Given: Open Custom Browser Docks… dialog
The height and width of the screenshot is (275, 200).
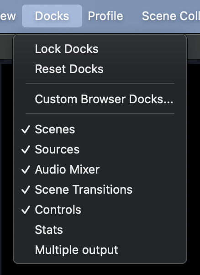Looking at the screenshot, I should (x=100, y=99).
